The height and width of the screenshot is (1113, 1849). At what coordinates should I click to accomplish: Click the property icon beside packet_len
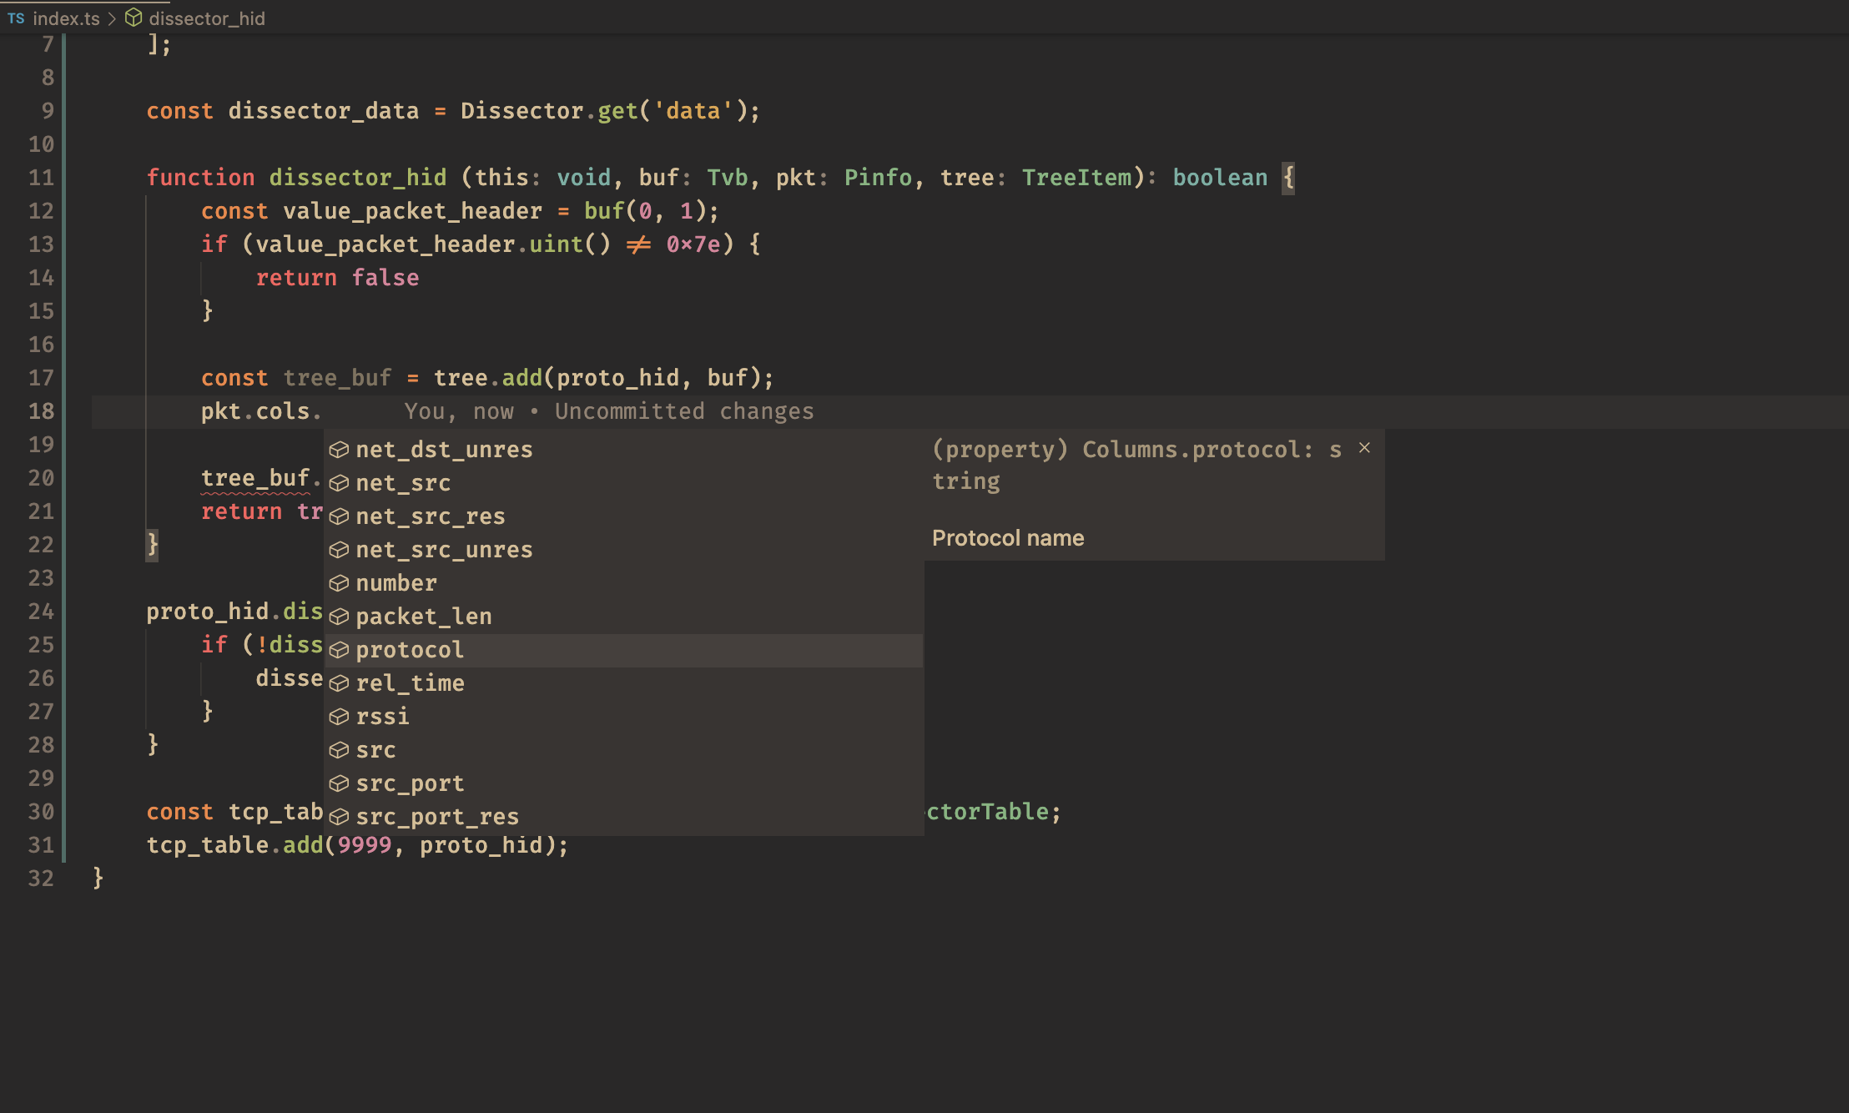339,617
